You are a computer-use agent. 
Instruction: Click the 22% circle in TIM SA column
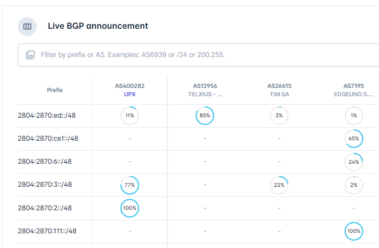point(279,185)
